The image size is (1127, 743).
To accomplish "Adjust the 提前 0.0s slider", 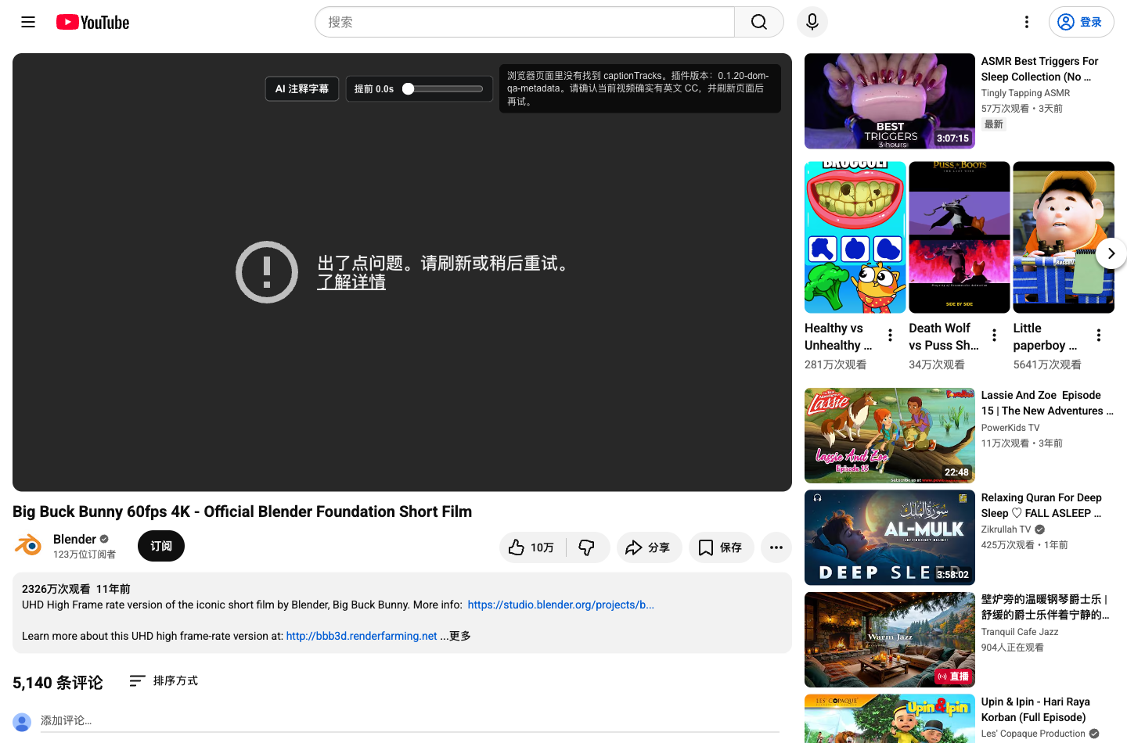I will [444, 89].
